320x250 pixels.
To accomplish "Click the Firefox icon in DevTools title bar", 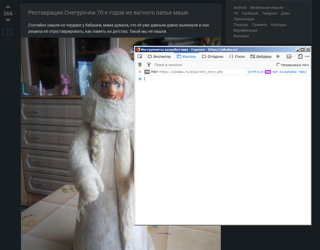I will click(138, 49).
